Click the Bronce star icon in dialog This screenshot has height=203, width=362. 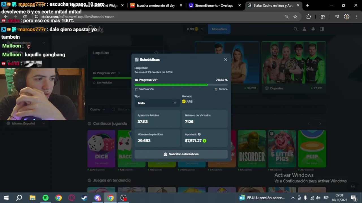216,89
